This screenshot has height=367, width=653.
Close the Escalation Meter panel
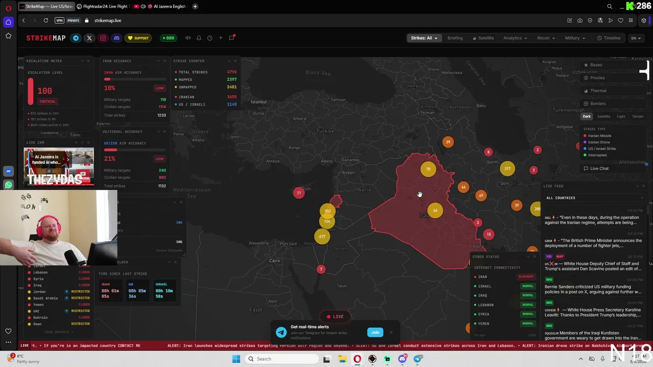pyautogui.click(x=88, y=61)
